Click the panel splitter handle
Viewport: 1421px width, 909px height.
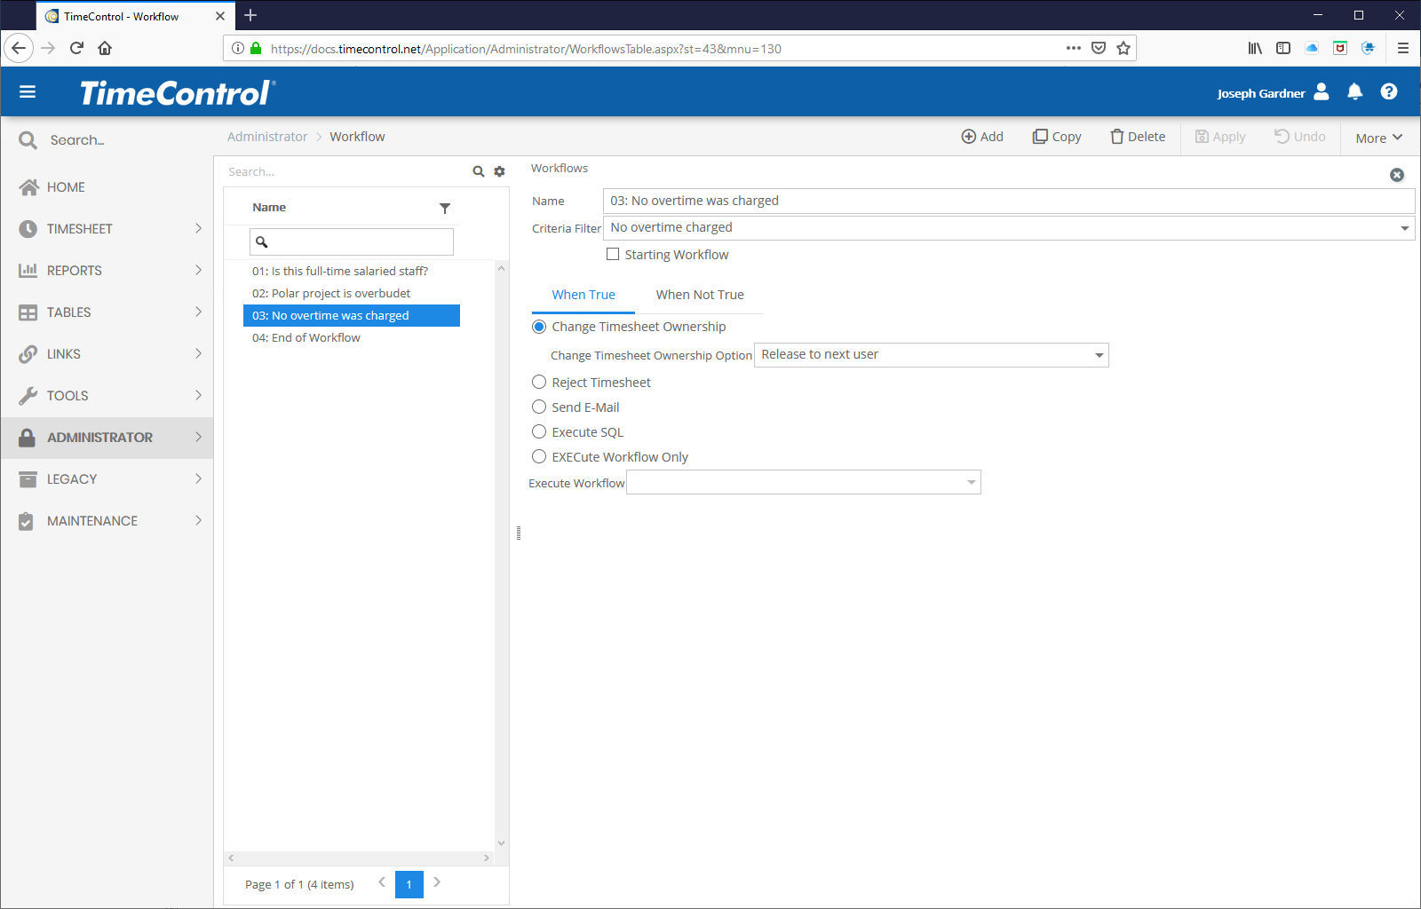[x=519, y=534]
